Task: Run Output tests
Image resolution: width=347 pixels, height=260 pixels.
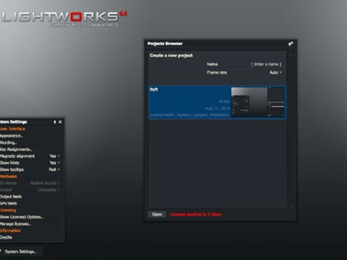Action: (x=11, y=197)
